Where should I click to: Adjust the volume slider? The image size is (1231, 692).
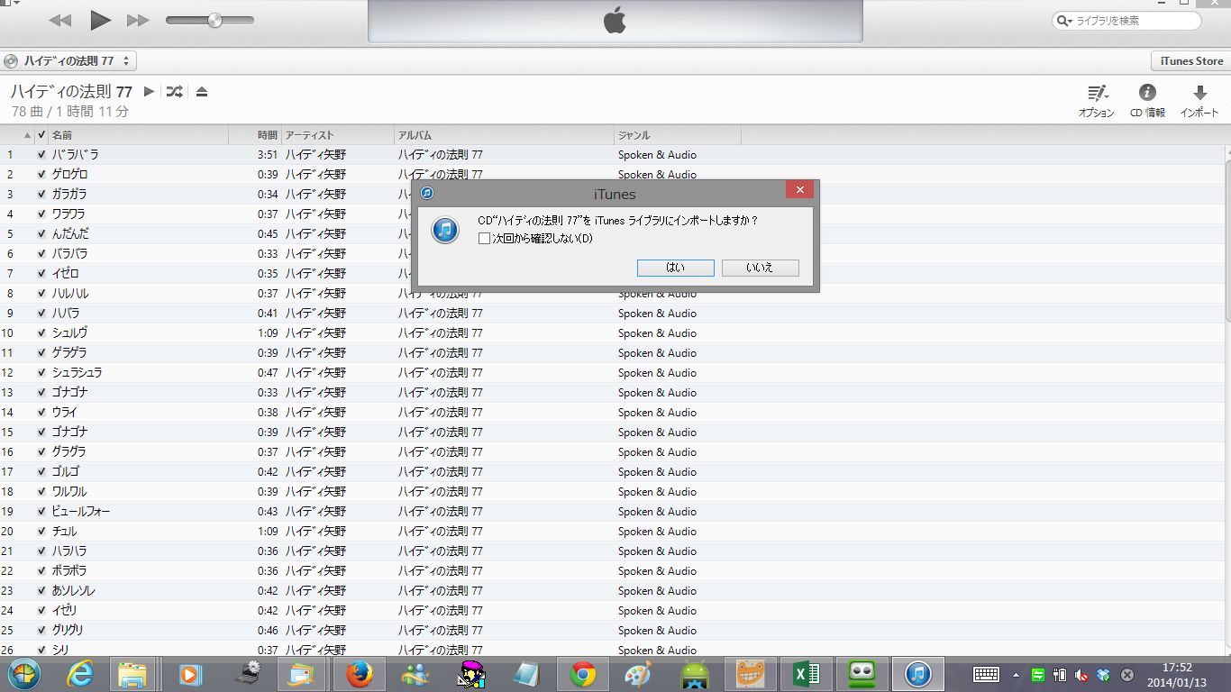(x=214, y=19)
